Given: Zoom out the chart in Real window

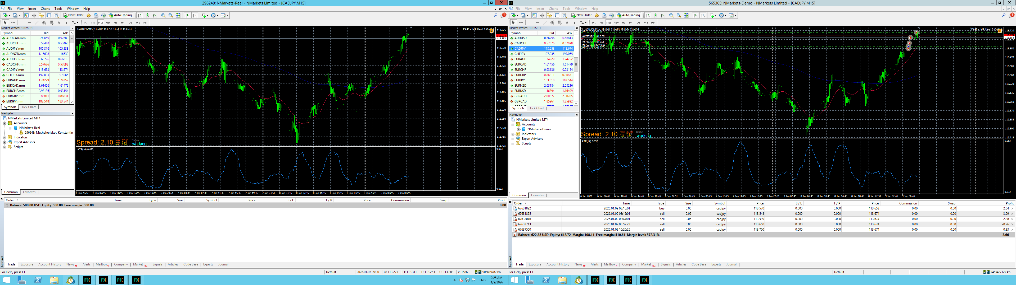Looking at the screenshot, I should tap(171, 15).
